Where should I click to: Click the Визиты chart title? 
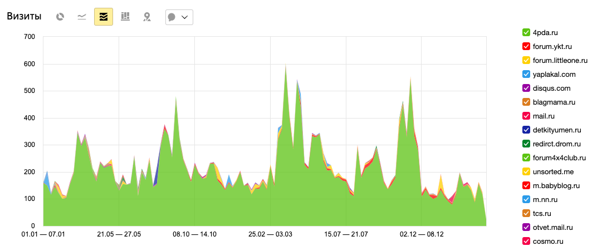pyautogui.click(x=25, y=17)
